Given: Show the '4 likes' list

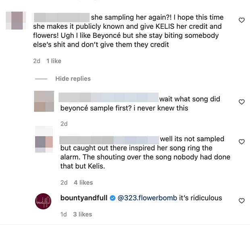Looking at the screenshot, I should 83,182.
